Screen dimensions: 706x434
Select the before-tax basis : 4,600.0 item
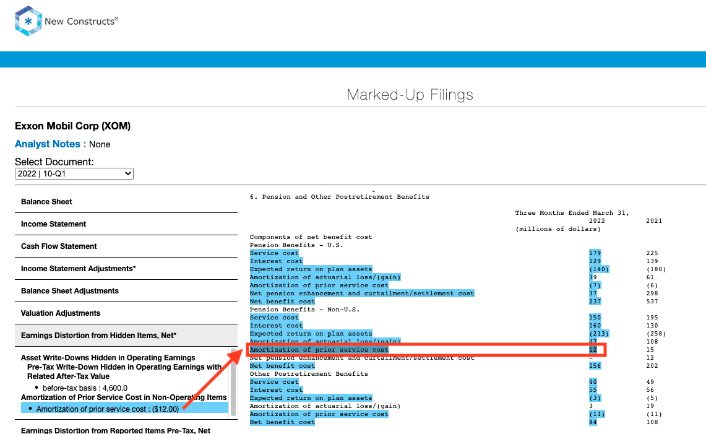pyautogui.click(x=85, y=388)
